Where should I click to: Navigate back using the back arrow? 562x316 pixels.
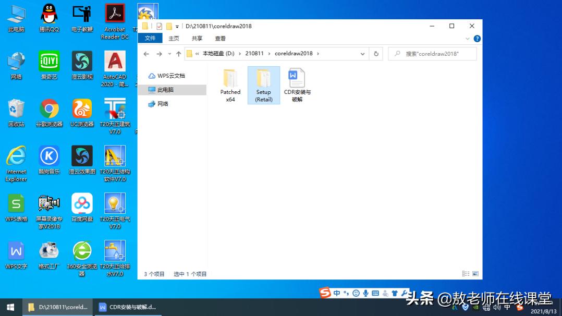(146, 53)
